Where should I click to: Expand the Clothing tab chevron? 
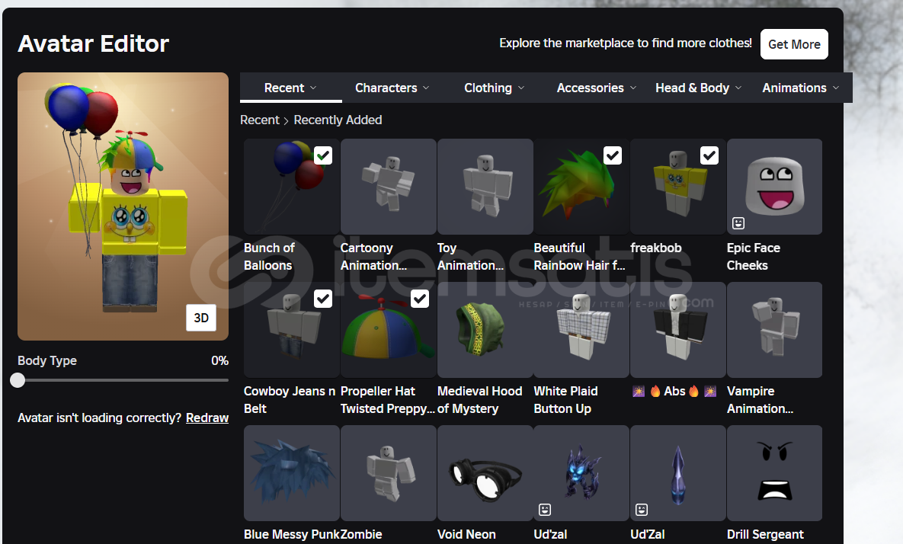(521, 88)
